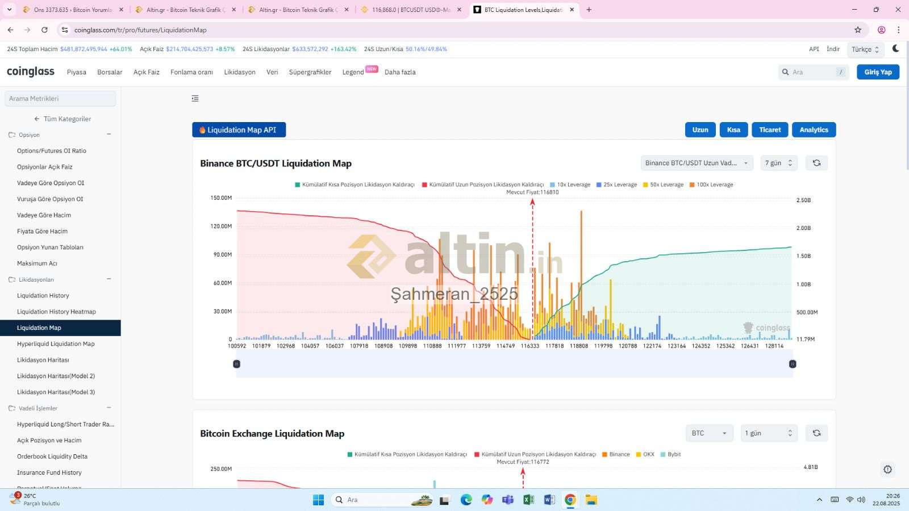The width and height of the screenshot is (909, 511).
Task: Open the API link in top bar
Action: (x=814, y=49)
